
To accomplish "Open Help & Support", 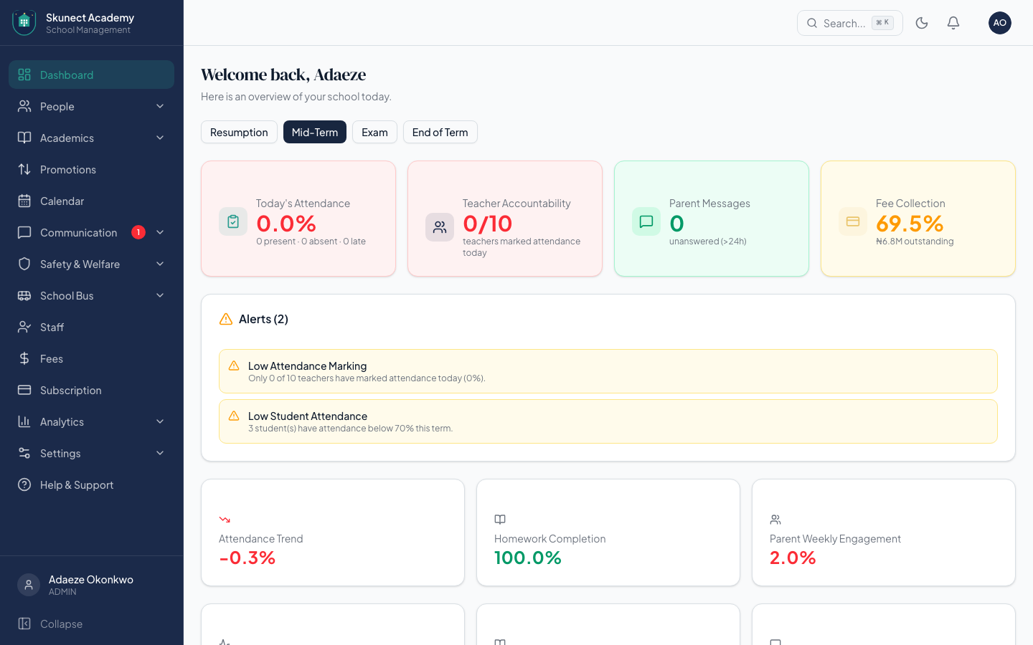I will click(x=91, y=484).
